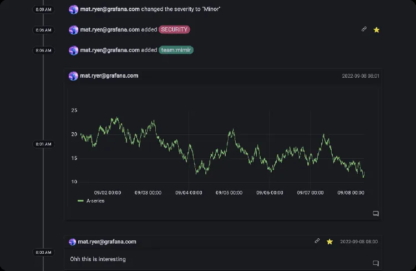The image size is (416, 271).
Task: Select the 8:01 AM timeline marker
Action: pyautogui.click(x=43, y=144)
